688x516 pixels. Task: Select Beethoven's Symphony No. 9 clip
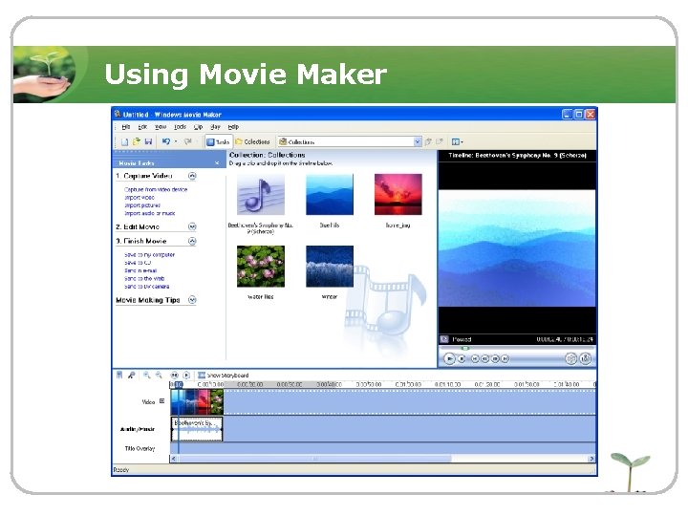pyautogui.click(x=261, y=195)
